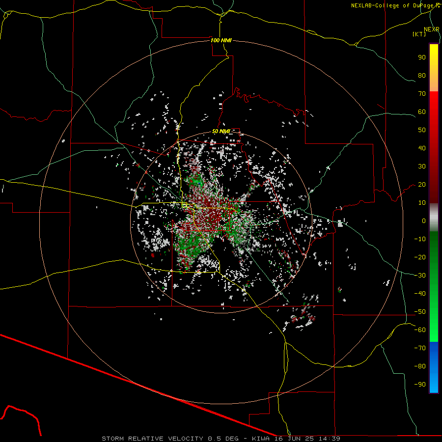Click the NEXR label above the color scale

pyautogui.click(x=432, y=29)
